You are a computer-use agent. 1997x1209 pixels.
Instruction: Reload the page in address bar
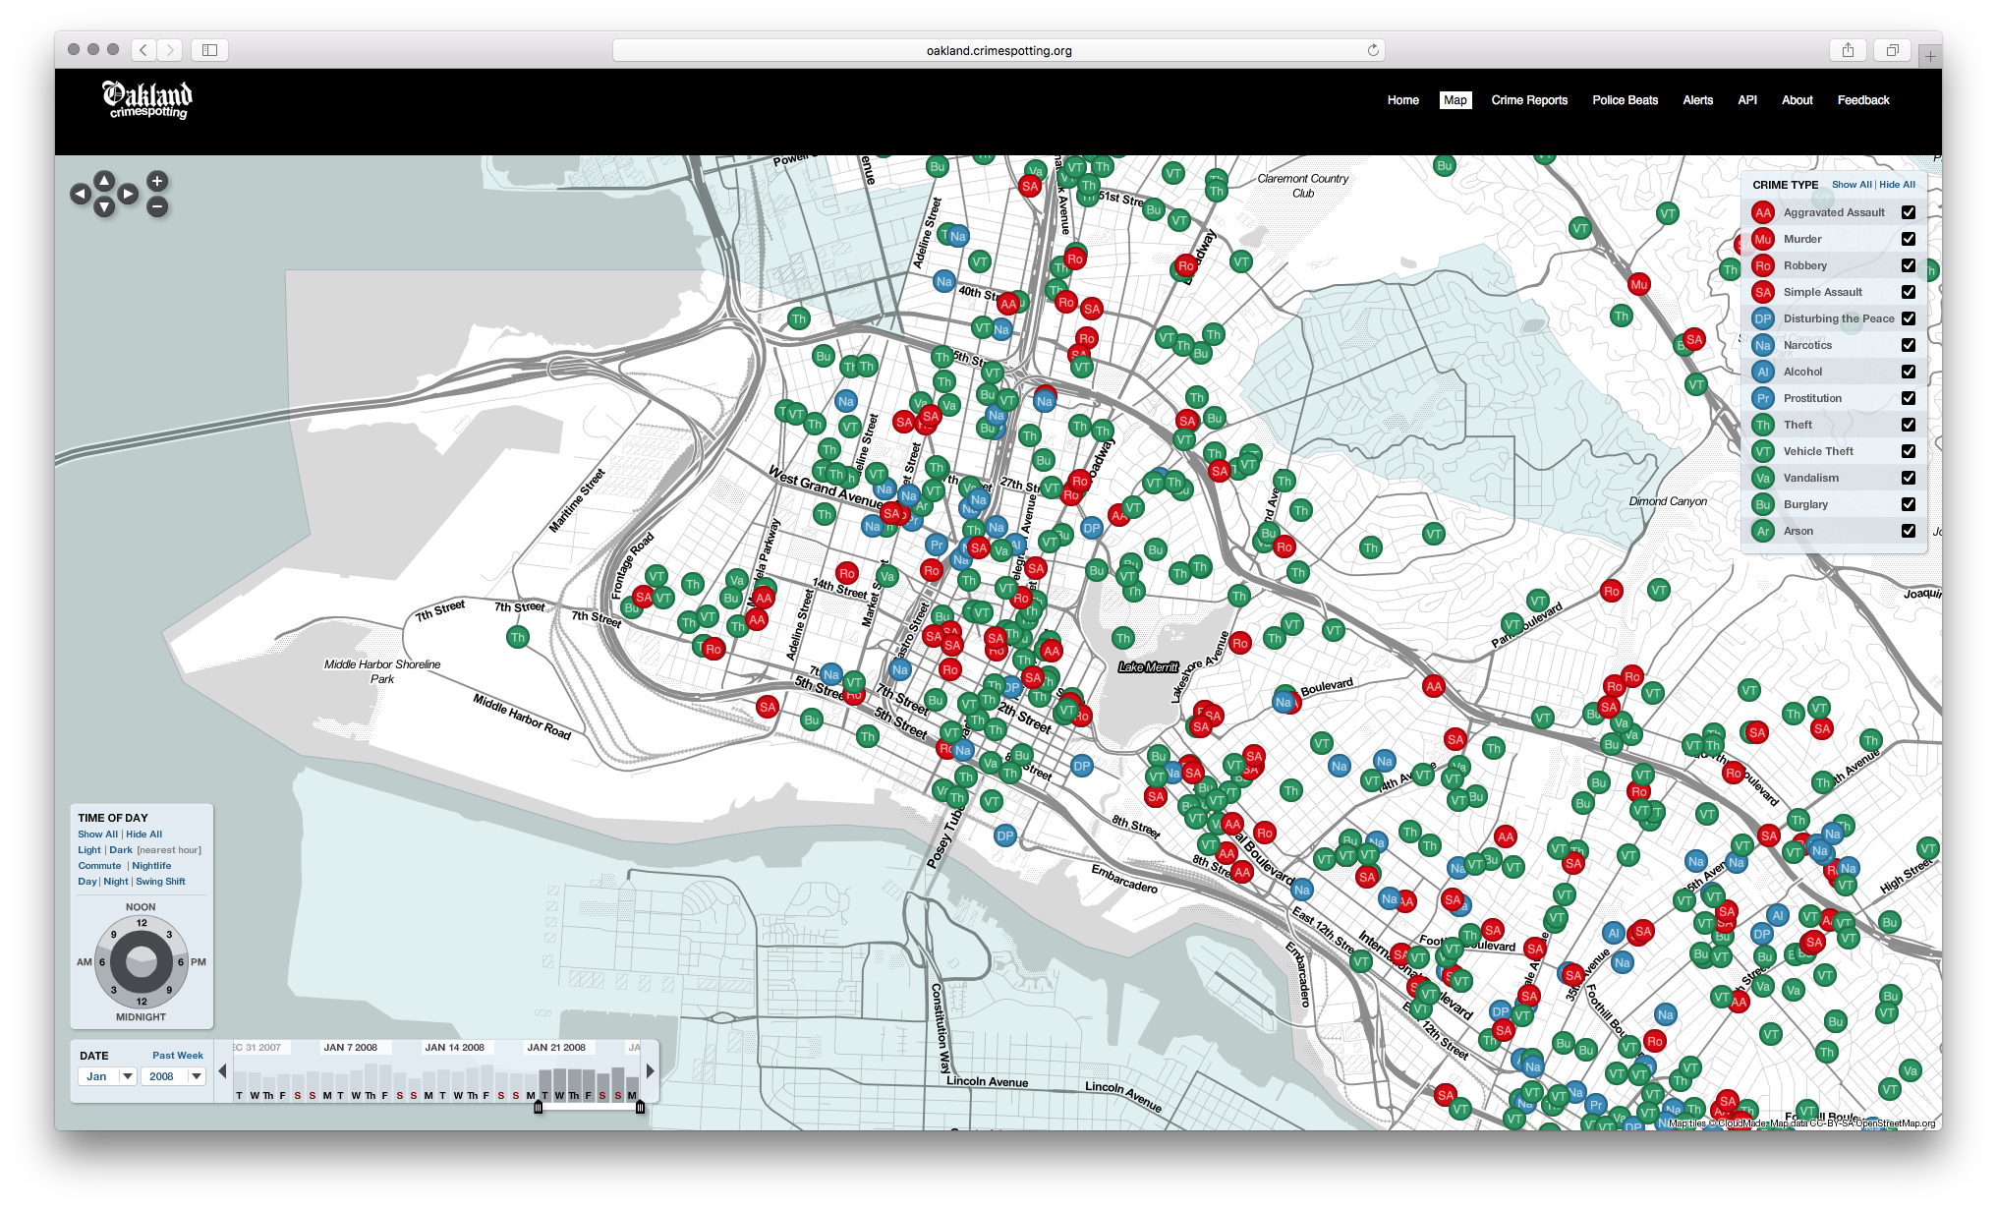pos(1373,50)
